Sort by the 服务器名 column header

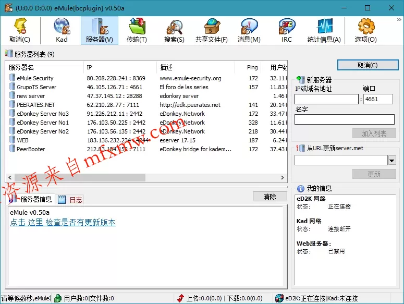[x=45, y=67]
